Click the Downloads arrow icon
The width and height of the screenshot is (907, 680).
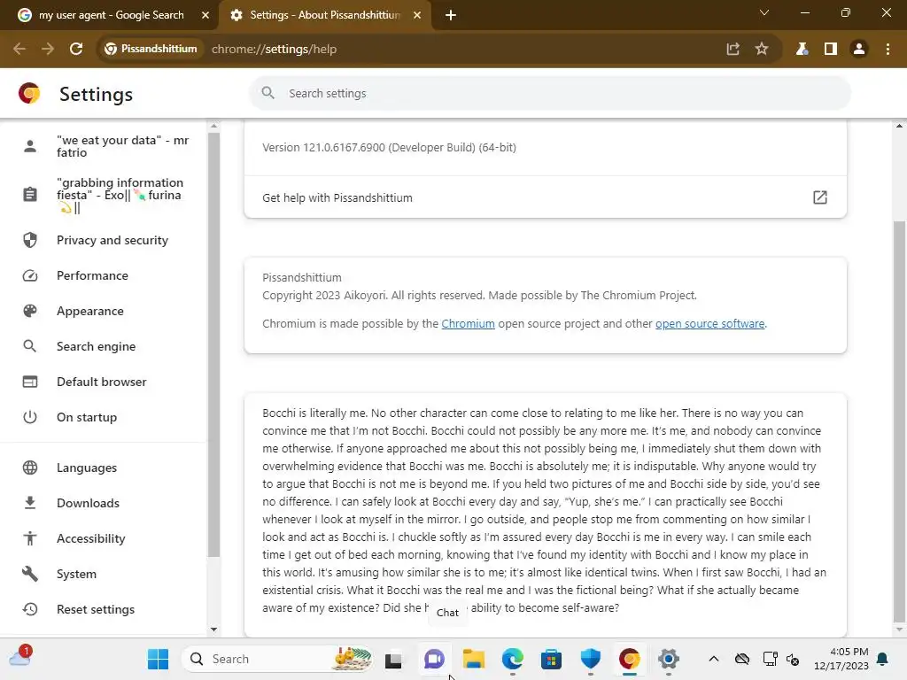click(x=30, y=503)
